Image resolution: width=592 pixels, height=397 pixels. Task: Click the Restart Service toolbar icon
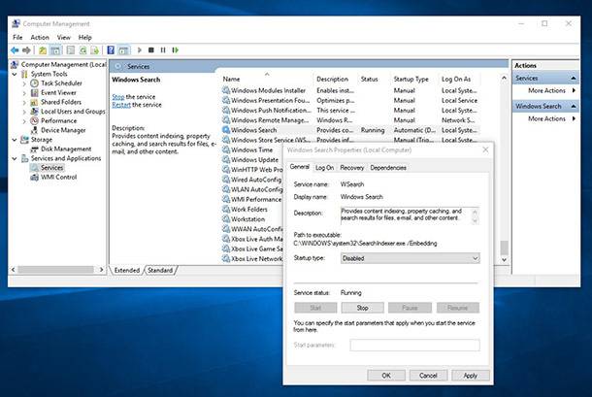176,50
